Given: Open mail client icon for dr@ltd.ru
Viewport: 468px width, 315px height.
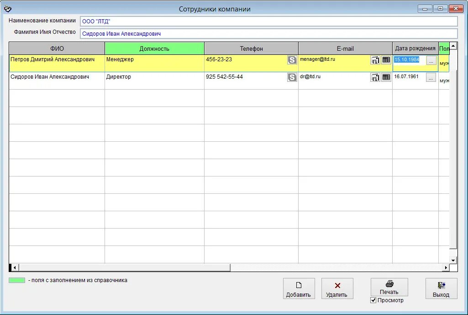Looking at the screenshot, I should [x=375, y=77].
